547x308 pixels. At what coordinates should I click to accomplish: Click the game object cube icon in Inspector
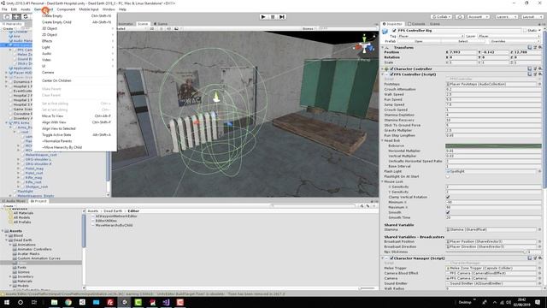tap(385, 31)
